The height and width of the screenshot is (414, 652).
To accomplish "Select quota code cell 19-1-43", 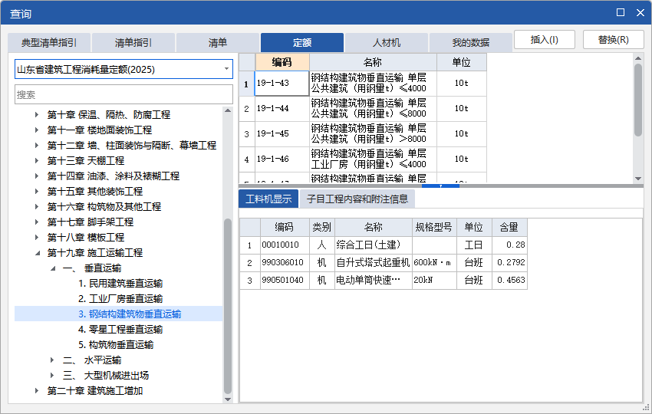I will click(282, 83).
